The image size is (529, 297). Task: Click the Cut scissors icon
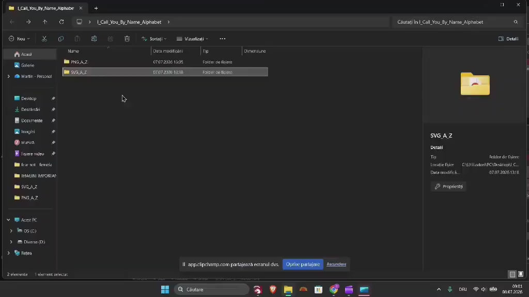tap(44, 39)
